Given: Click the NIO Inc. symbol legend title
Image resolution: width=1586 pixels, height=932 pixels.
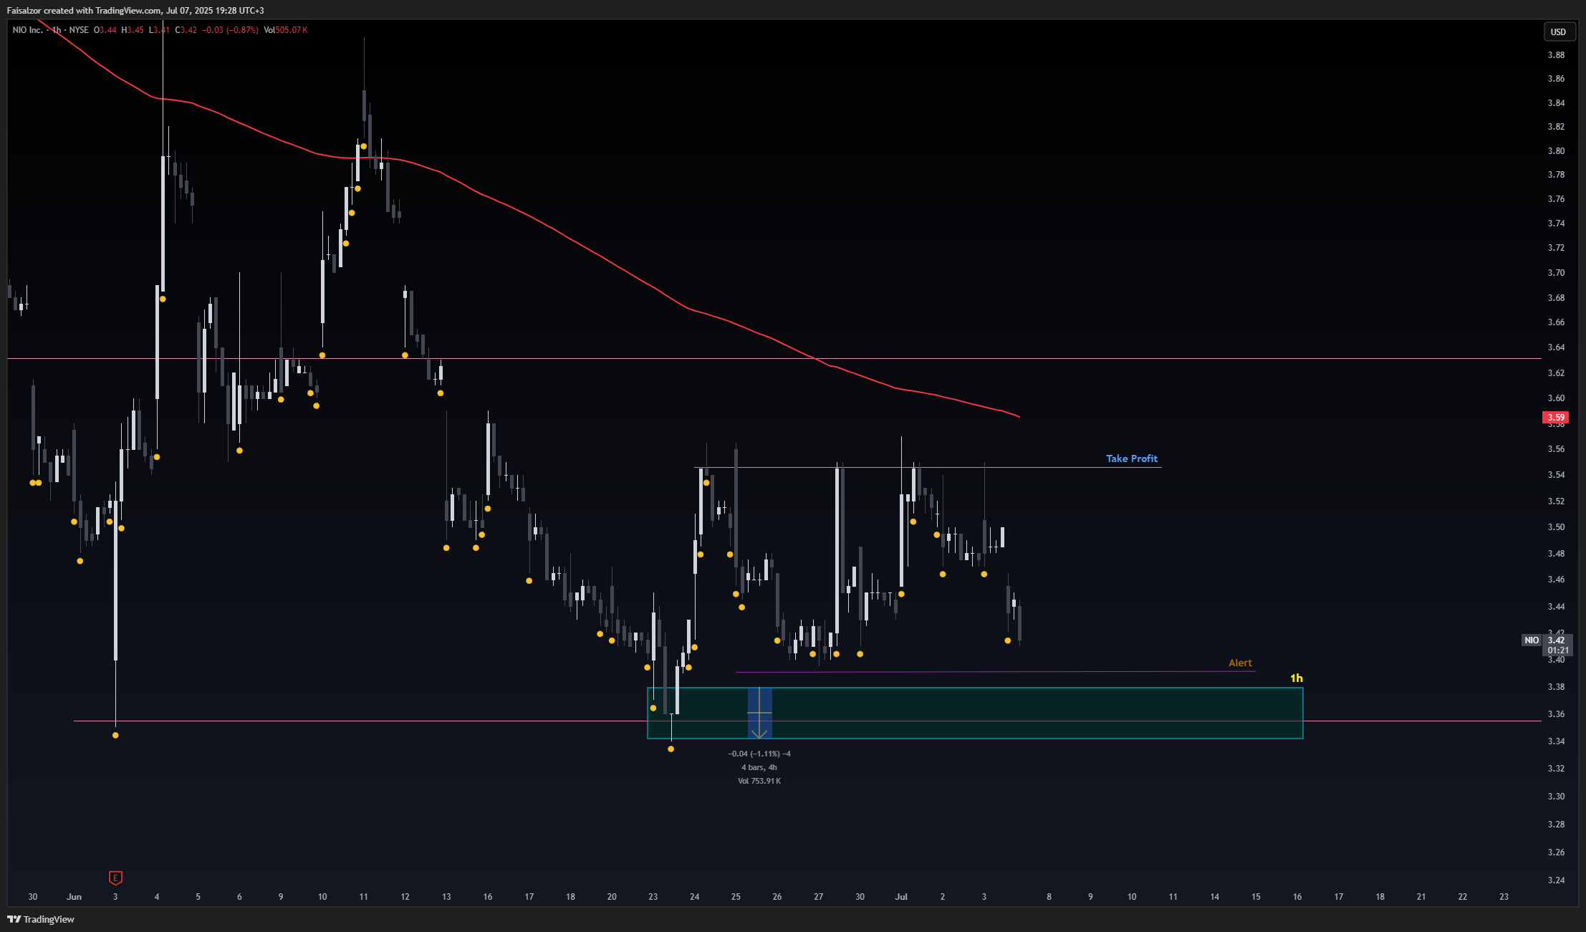Looking at the screenshot, I should point(27,30).
